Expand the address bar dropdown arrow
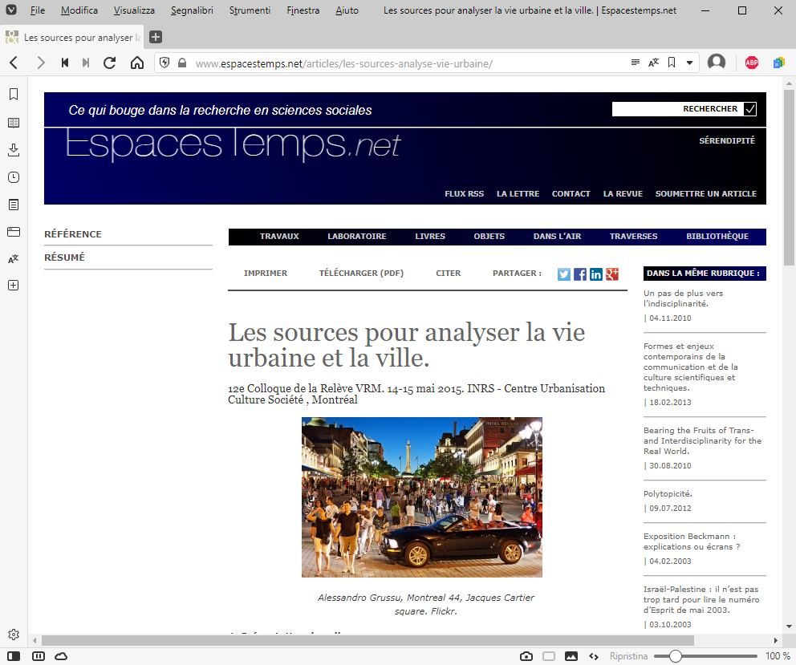796x665 pixels. 689,63
